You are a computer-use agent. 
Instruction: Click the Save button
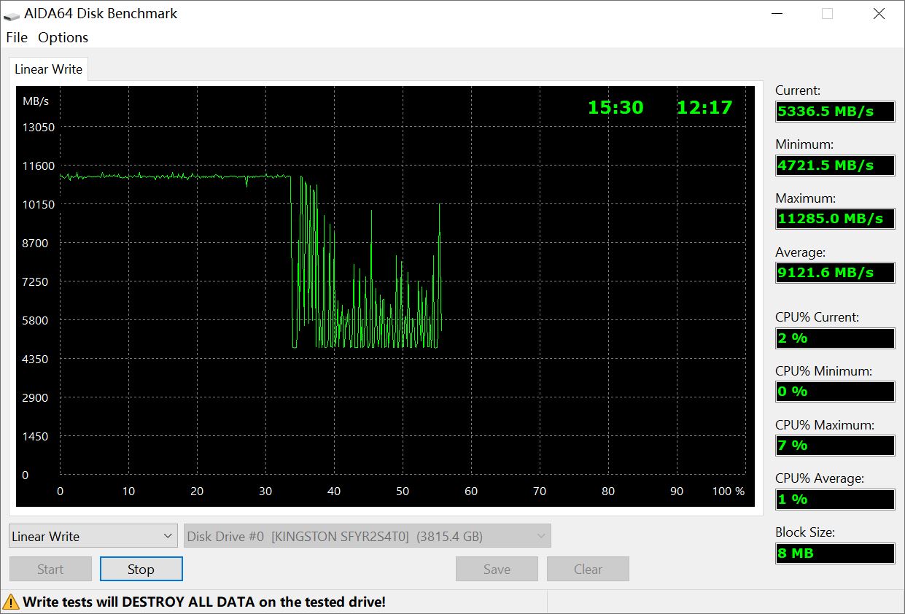(x=497, y=570)
